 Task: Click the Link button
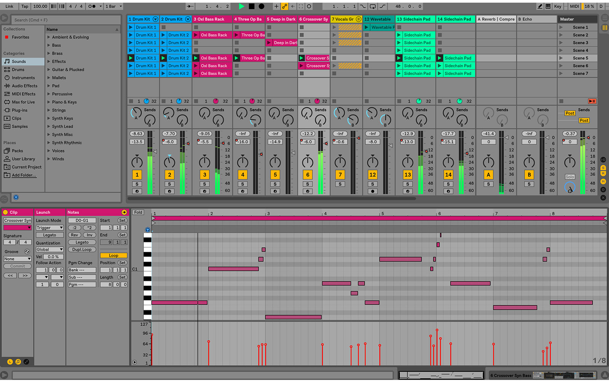click(x=9, y=6)
